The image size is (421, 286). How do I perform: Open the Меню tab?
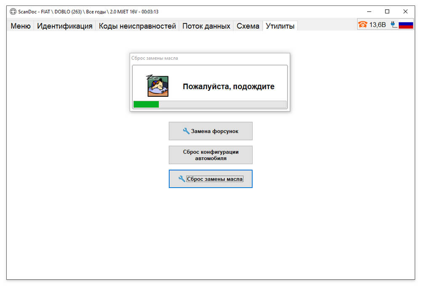21,26
